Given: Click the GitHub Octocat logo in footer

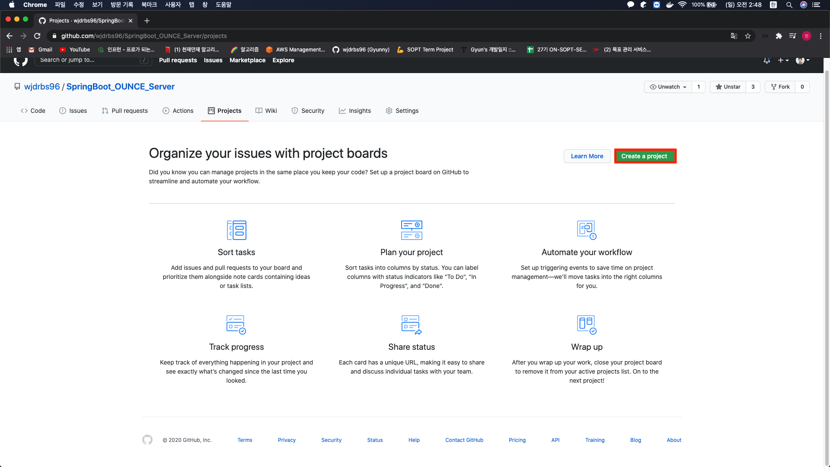Looking at the screenshot, I should point(147,440).
